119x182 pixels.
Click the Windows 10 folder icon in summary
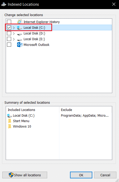(10, 127)
